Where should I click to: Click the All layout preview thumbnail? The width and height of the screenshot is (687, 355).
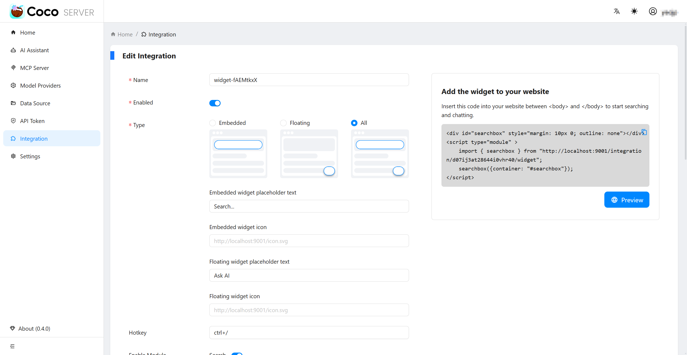click(380, 154)
